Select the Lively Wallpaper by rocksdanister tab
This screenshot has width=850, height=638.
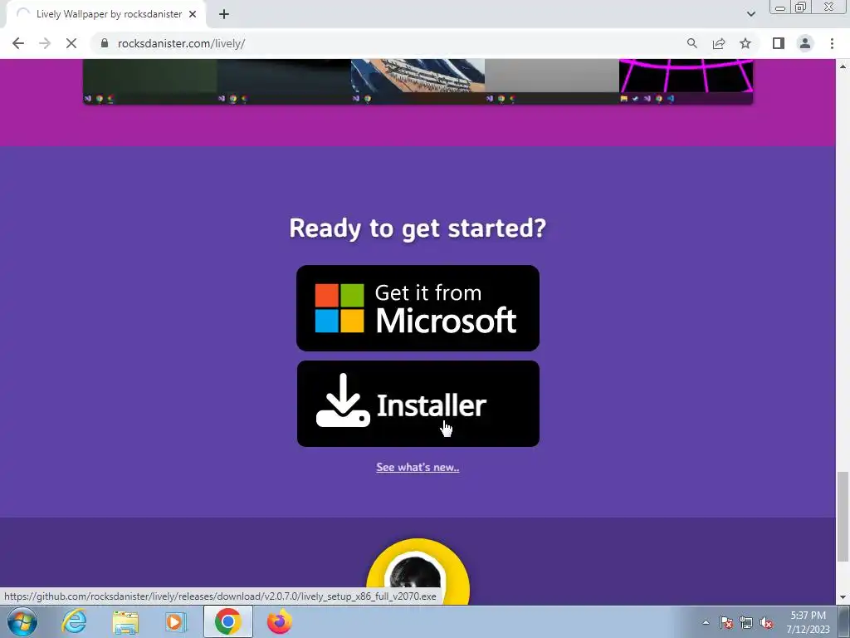coord(107,14)
